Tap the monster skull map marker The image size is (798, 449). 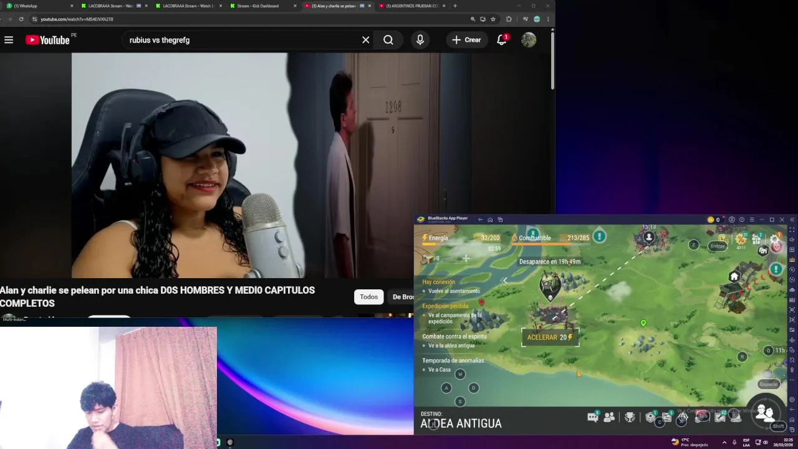(550, 287)
